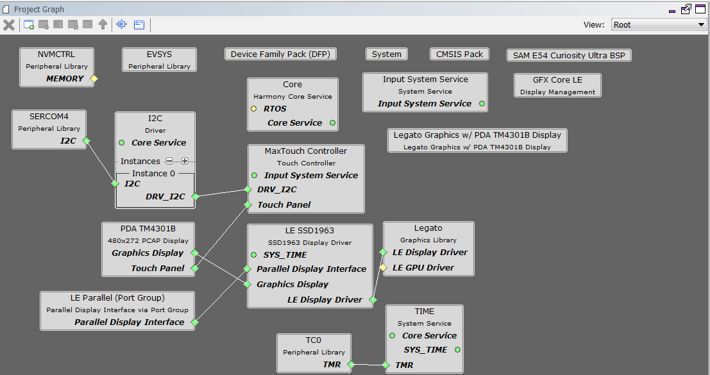Viewport: 710px width, 375px height.
Task: Click the blue window layout toolbar icon
Action: pos(139,25)
